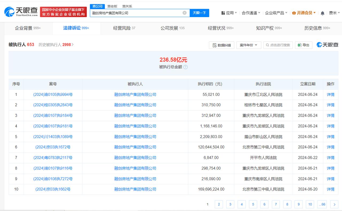Click the 立案日期 column header
Viewport: 342px width, 211px height.
click(308, 84)
